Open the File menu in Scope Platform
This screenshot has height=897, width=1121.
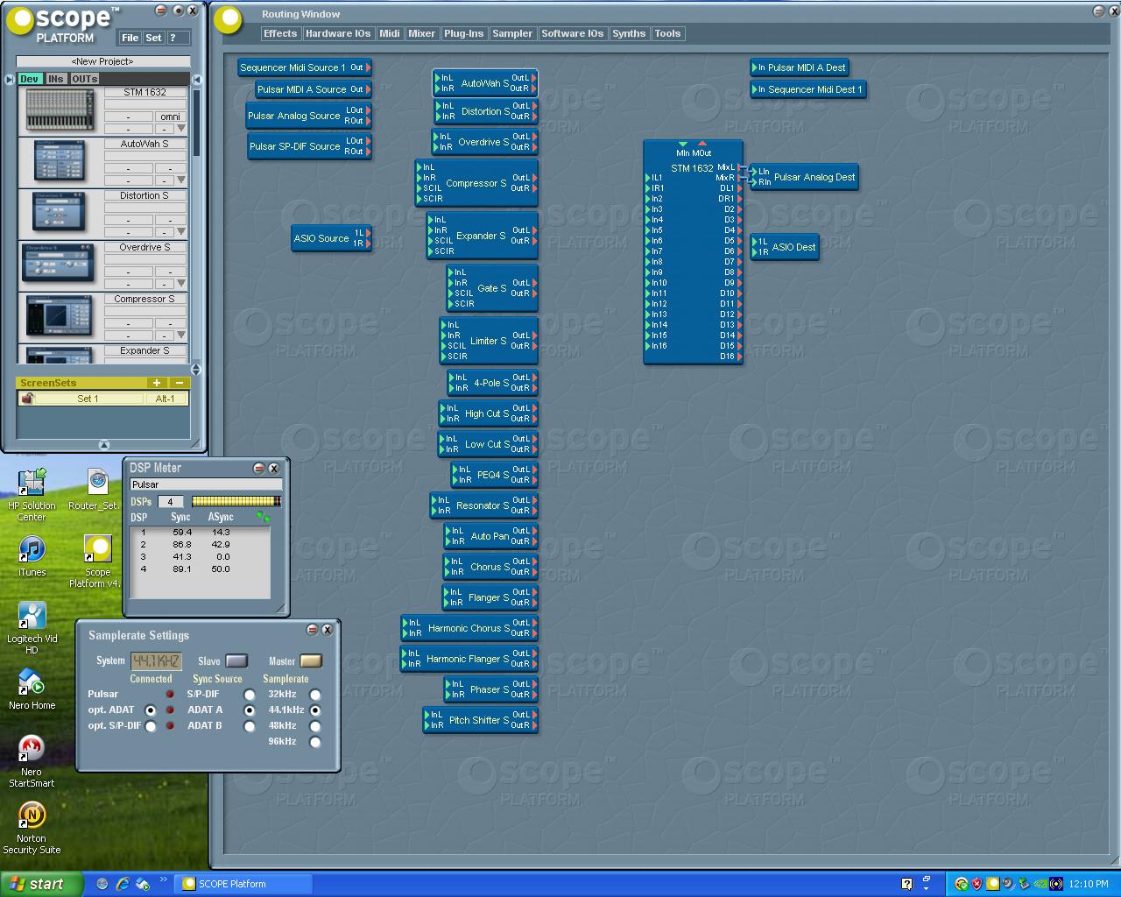click(x=130, y=38)
